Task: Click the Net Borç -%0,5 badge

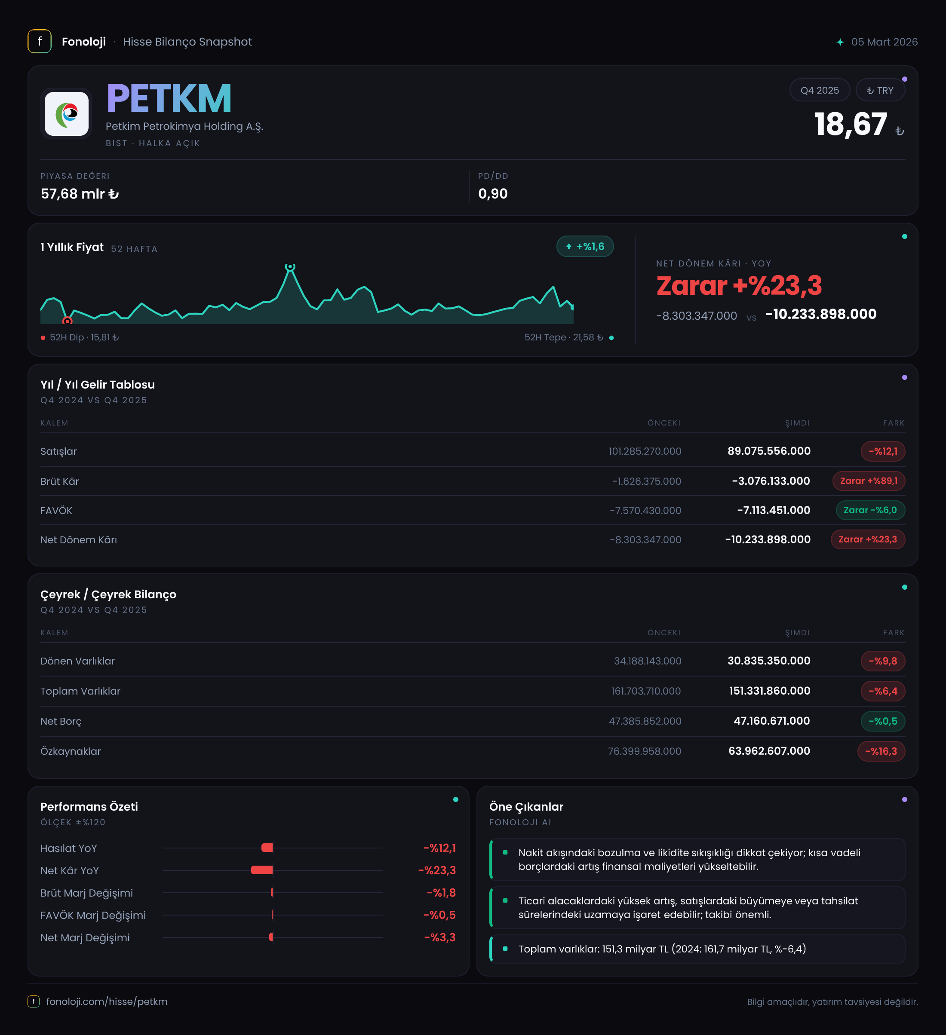Action: 883,721
